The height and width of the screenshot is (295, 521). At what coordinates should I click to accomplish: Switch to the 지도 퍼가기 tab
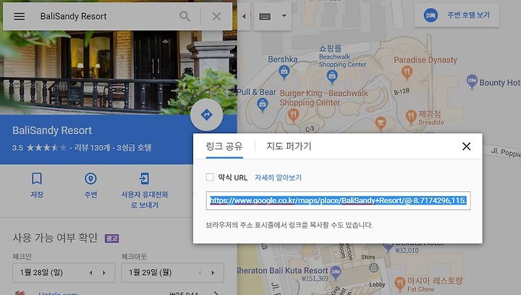click(x=289, y=146)
